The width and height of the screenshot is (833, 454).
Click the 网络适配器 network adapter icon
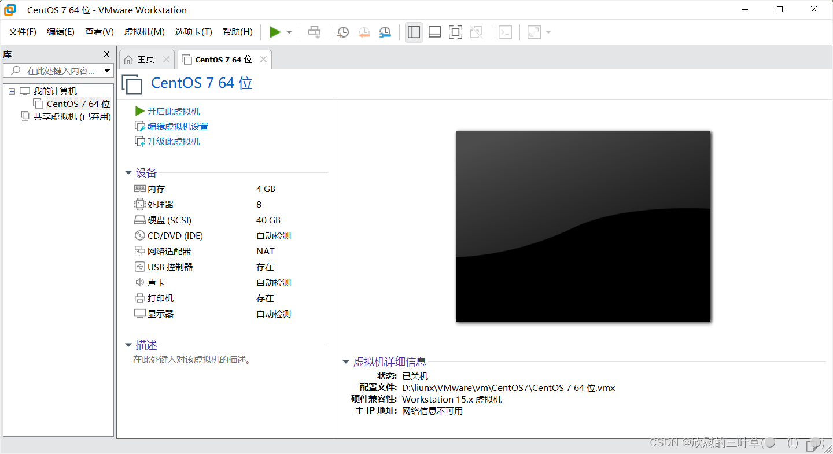point(139,251)
